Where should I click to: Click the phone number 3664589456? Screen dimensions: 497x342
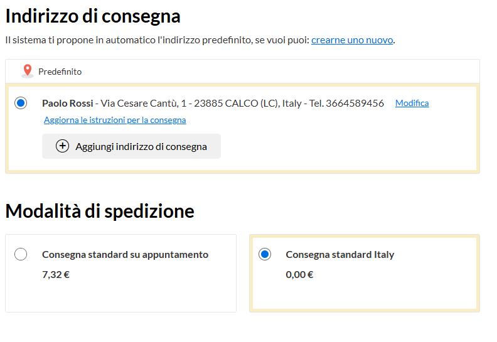click(x=355, y=104)
